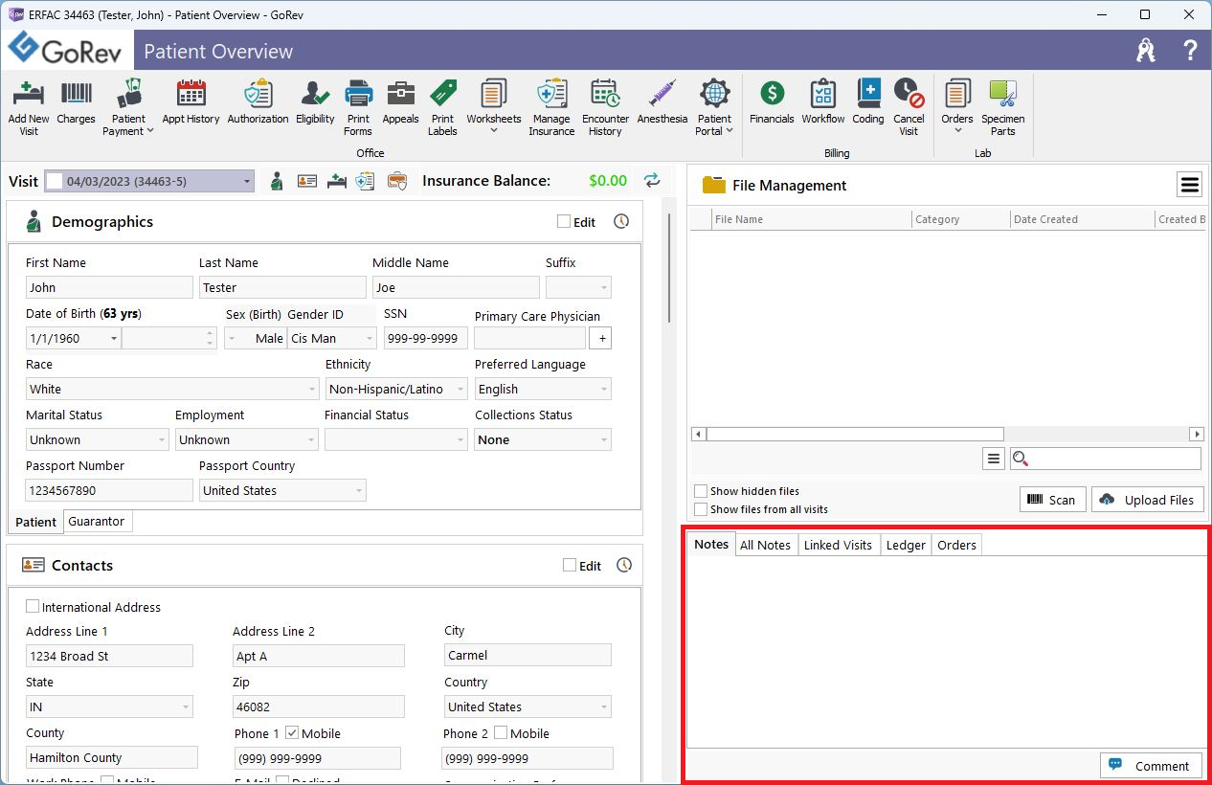
Task: View Demographics history clock icon
Action: 621,221
